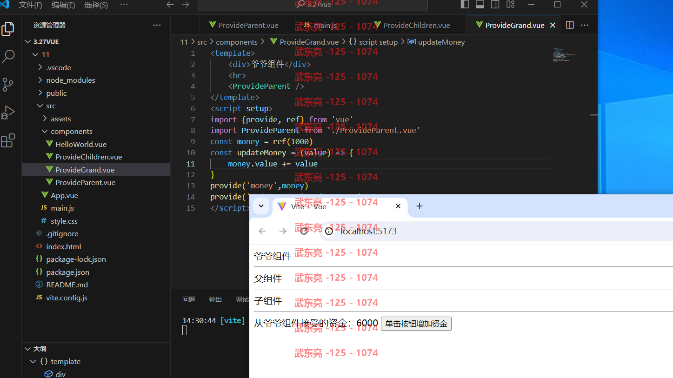Viewport: 673px width, 378px height.
Task: Open the 文件(F) menu
Action: [30, 5]
